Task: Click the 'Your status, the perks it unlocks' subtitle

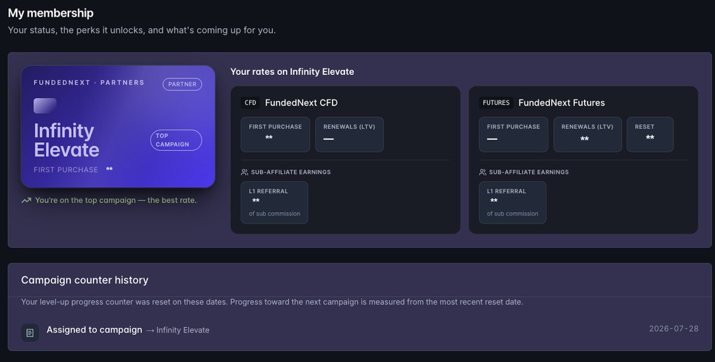Action: (x=142, y=30)
